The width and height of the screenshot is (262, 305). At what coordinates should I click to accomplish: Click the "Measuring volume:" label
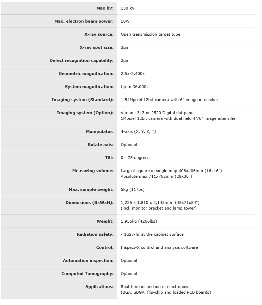coord(93,171)
